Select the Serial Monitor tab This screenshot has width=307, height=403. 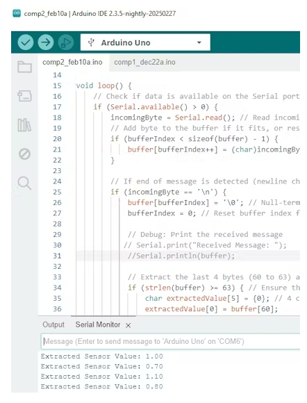click(98, 324)
